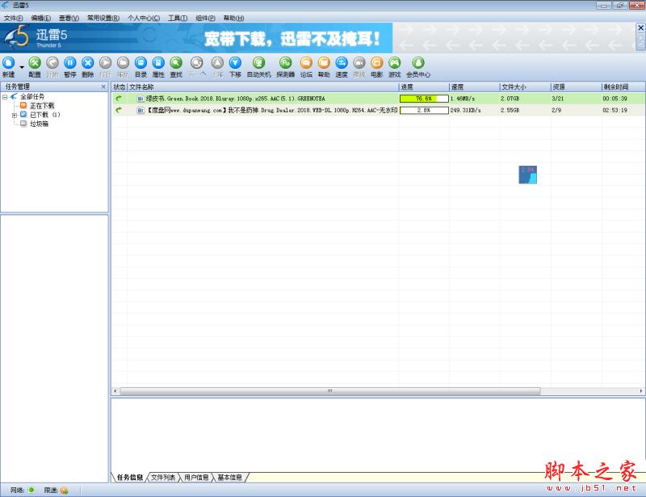
Task: Switch to the 任务信息 tab
Action: point(130,478)
